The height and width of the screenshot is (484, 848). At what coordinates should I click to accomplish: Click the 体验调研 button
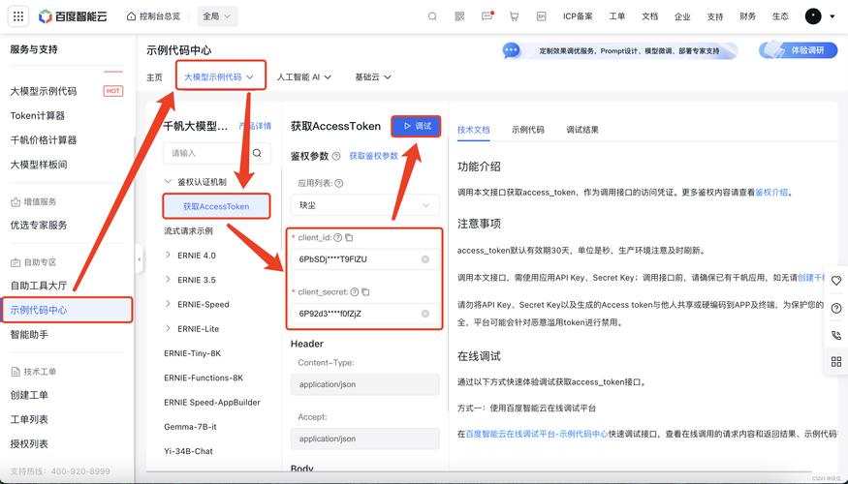click(x=799, y=50)
